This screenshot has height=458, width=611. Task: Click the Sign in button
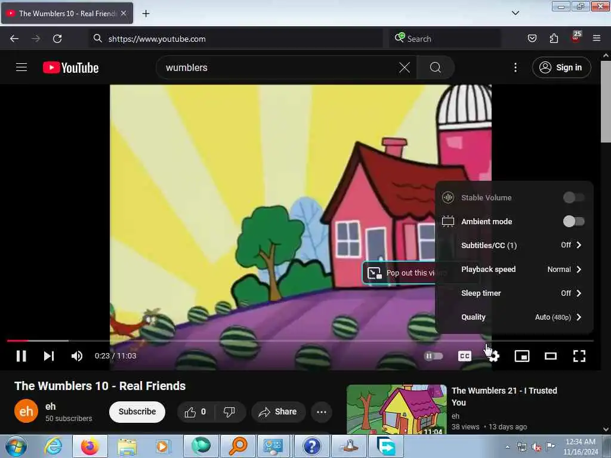pos(561,67)
